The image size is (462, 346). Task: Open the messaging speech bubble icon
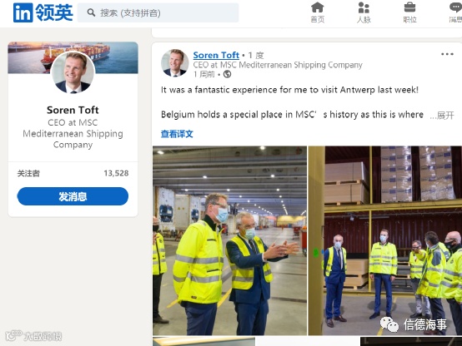click(455, 7)
